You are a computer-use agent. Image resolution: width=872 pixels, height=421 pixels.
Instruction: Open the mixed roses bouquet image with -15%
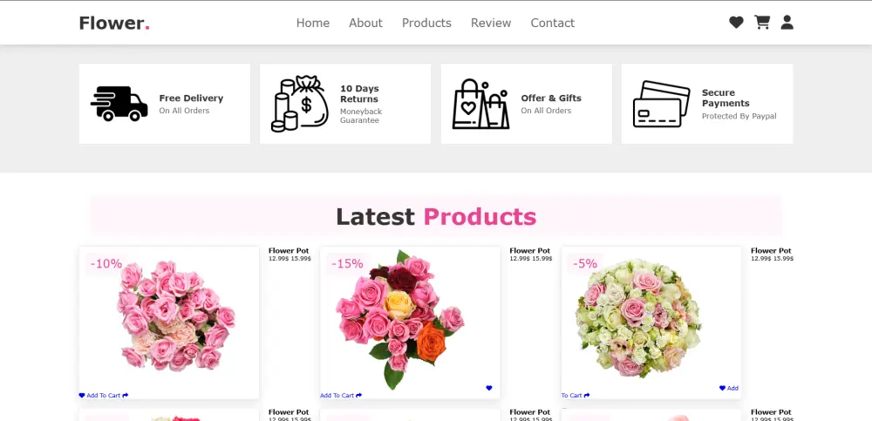[410, 323]
